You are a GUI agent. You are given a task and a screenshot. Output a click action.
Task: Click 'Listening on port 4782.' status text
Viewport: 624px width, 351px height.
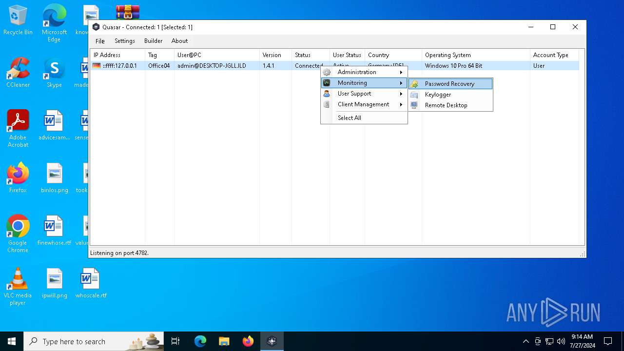[x=119, y=253]
